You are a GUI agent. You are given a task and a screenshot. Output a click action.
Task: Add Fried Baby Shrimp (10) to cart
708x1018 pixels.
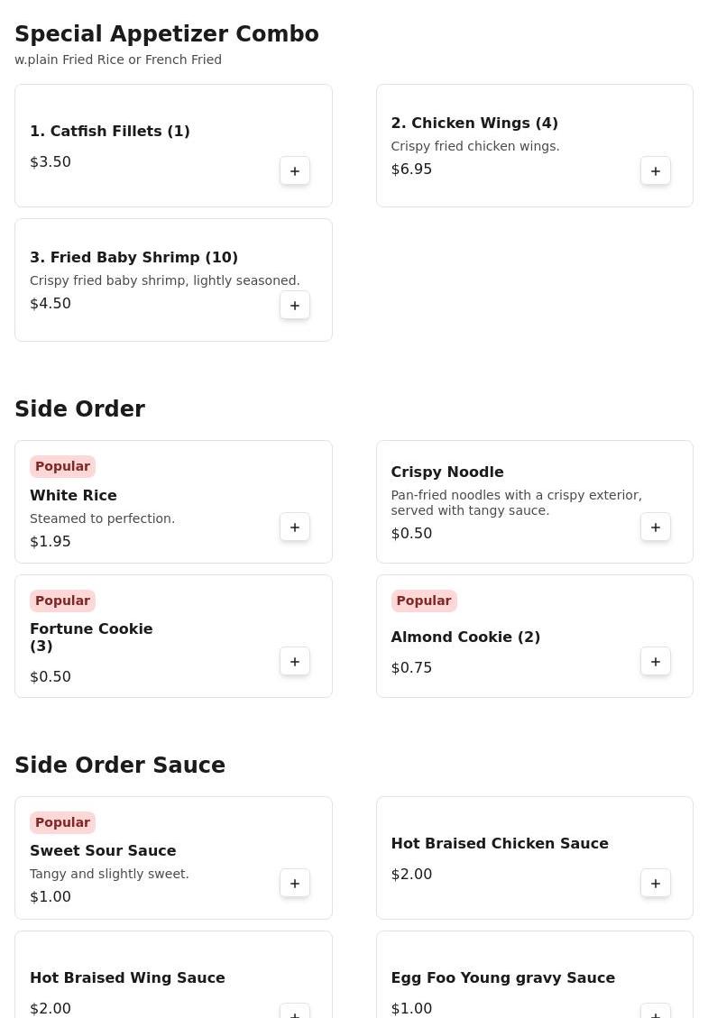coord(295,305)
